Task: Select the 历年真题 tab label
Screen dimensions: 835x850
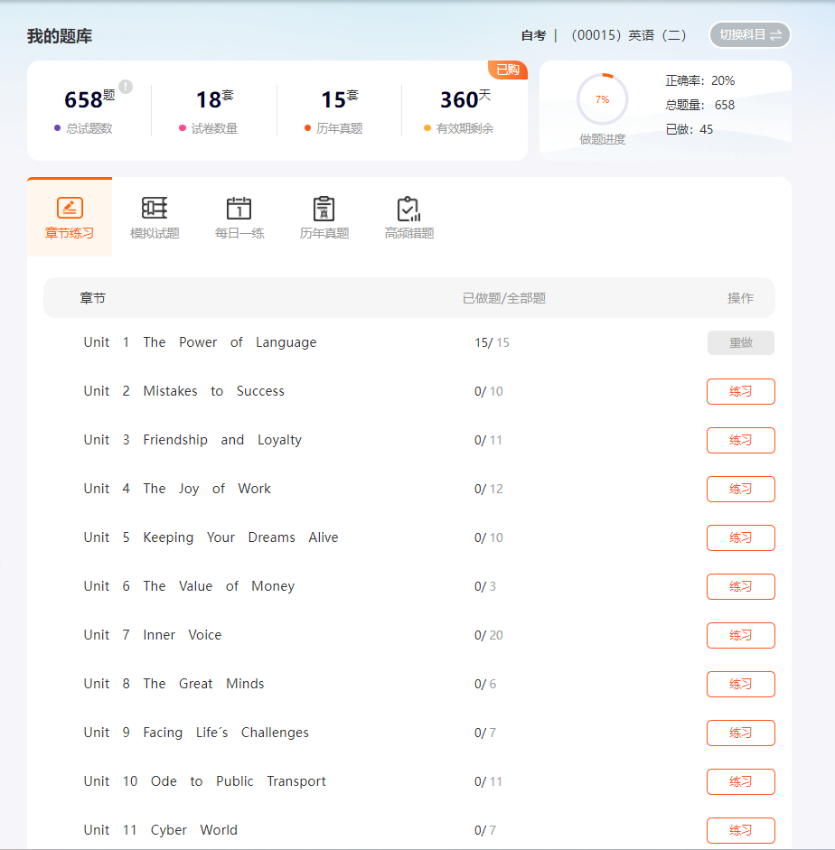Action: [x=324, y=233]
